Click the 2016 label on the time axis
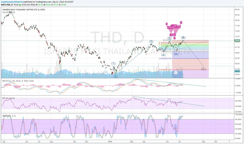The image size is (244, 144). [110, 142]
